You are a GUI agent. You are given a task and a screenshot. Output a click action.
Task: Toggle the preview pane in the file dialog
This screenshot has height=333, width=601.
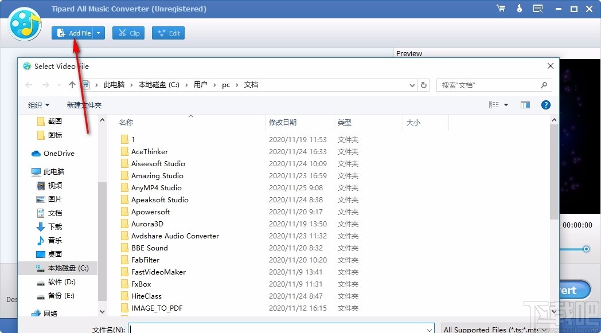point(525,105)
